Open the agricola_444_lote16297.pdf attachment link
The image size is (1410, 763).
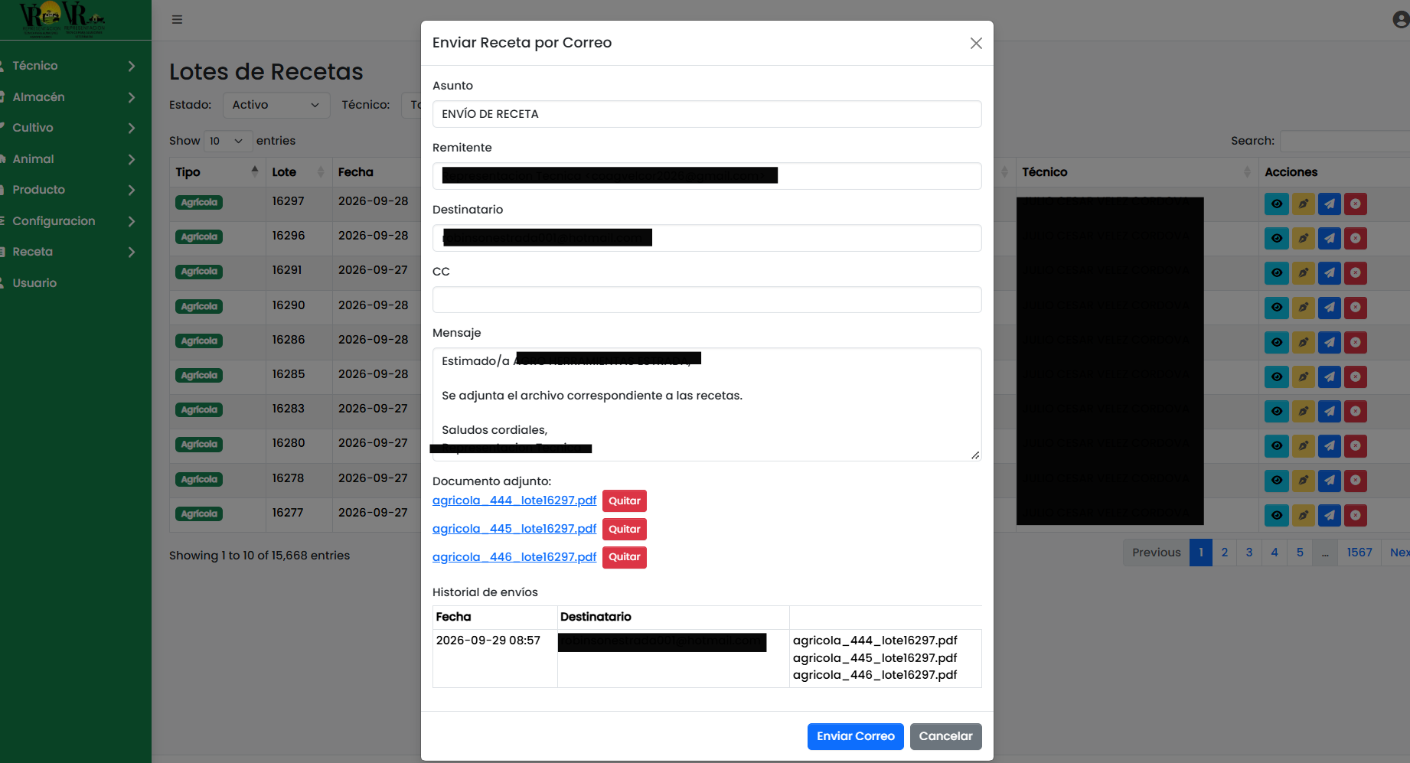(x=514, y=501)
